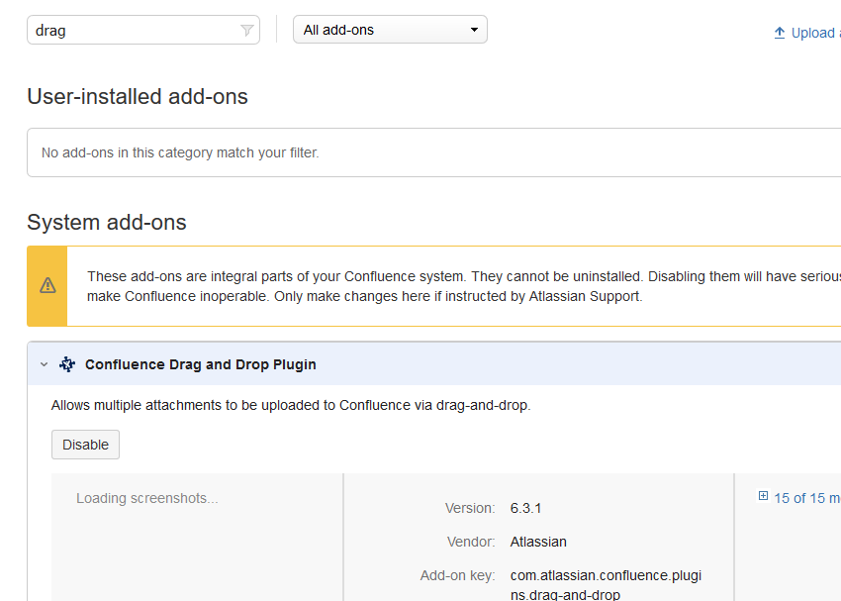Image resolution: width=841 pixels, height=601 pixels.
Task: Open the "All add-ons" dropdown
Action: tap(390, 30)
